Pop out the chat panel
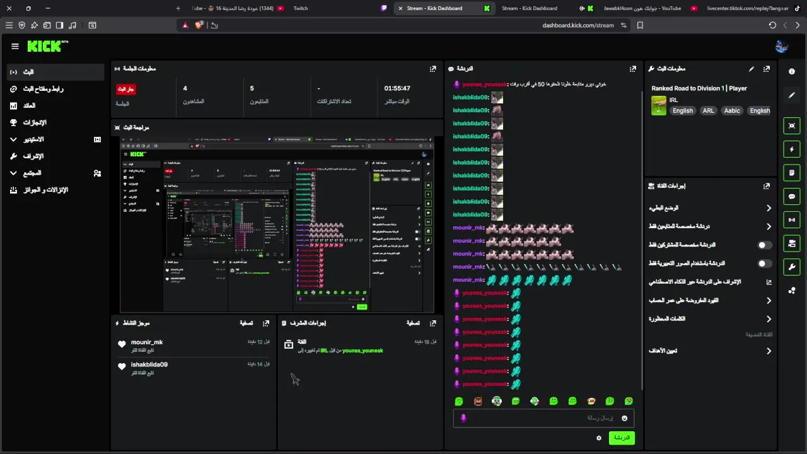The height and width of the screenshot is (454, 807). pos(633,69)
